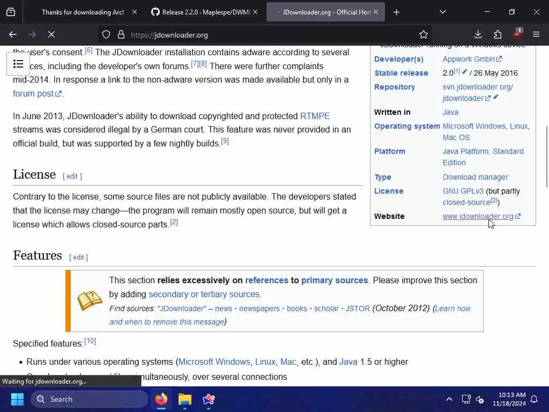Open the Operating system label link
Image resolution: width=549 pixels, height=412 pixels.
coord(407,126)
